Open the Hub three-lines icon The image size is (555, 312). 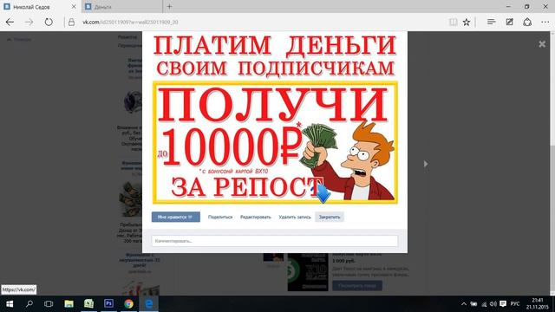pyautogui.click(x=491, y=22)
